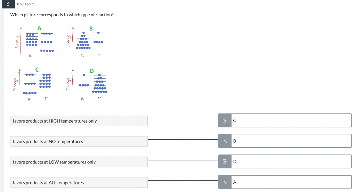Click energy diagram C's product levels
The height and width of the screenshot is (192, 356).
[x=46, y=81]
